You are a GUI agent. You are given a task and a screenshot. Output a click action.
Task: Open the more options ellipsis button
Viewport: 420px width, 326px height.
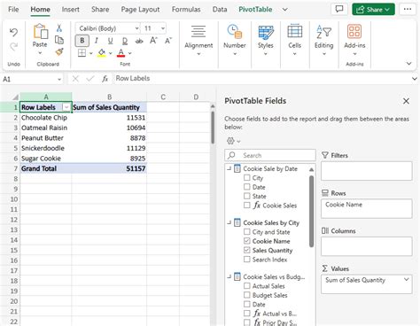408,9
